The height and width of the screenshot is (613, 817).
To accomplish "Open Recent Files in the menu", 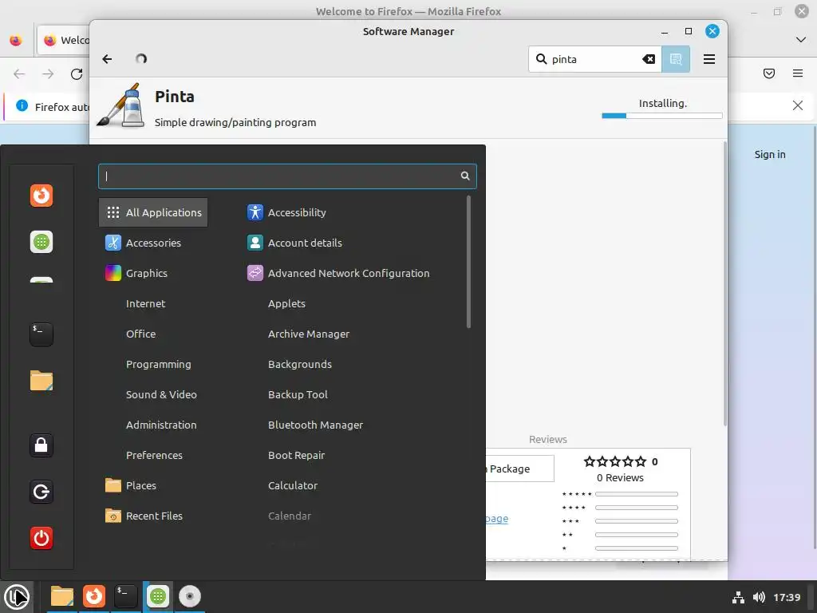I will [x=153, y=516].
